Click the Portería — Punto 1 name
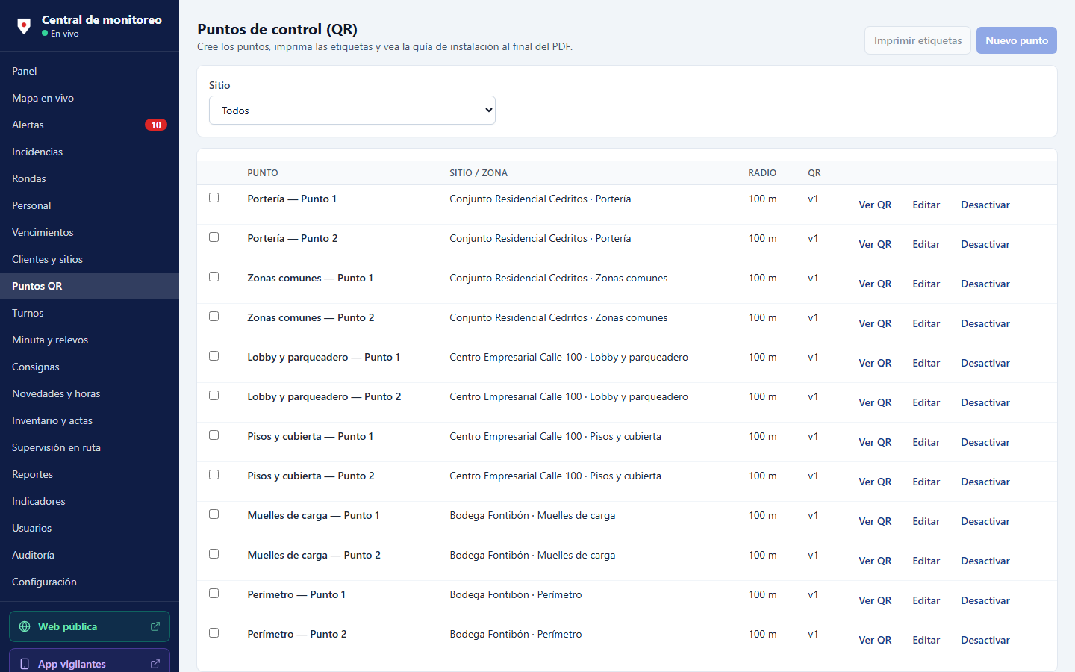 coord(292,199)
